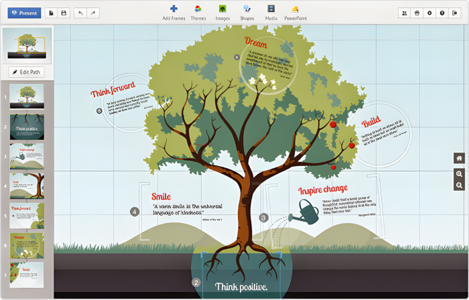Open the Add Frames tool

[174, 13]
